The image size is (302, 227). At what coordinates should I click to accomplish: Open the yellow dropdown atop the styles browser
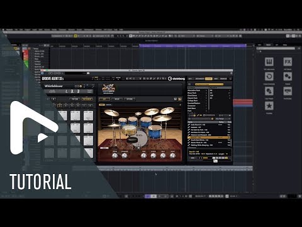(210, 84)
